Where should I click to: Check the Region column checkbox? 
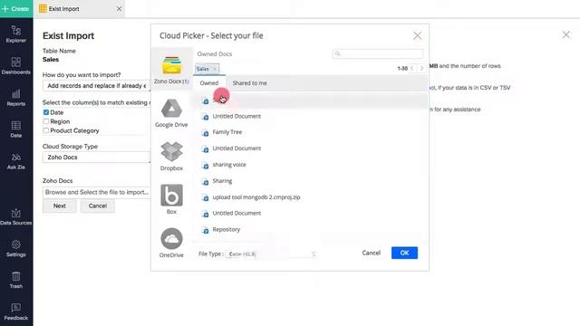46,121
